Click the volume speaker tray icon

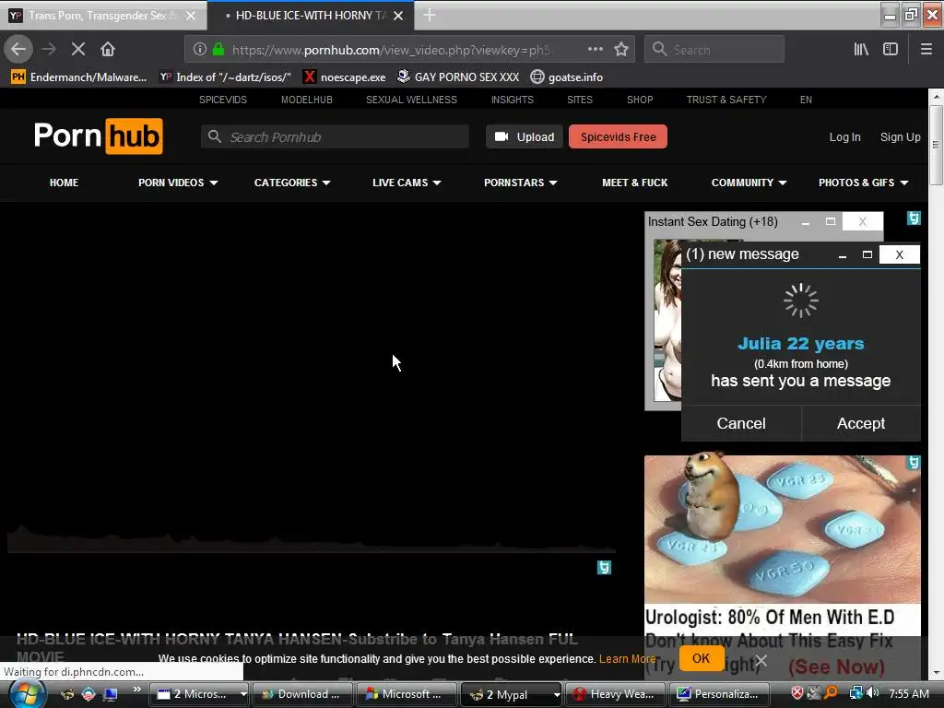coord(874,693)
